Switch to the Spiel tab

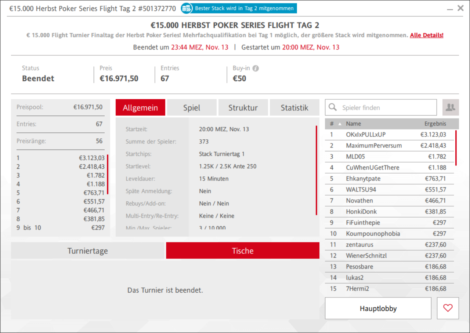(192, 107)
